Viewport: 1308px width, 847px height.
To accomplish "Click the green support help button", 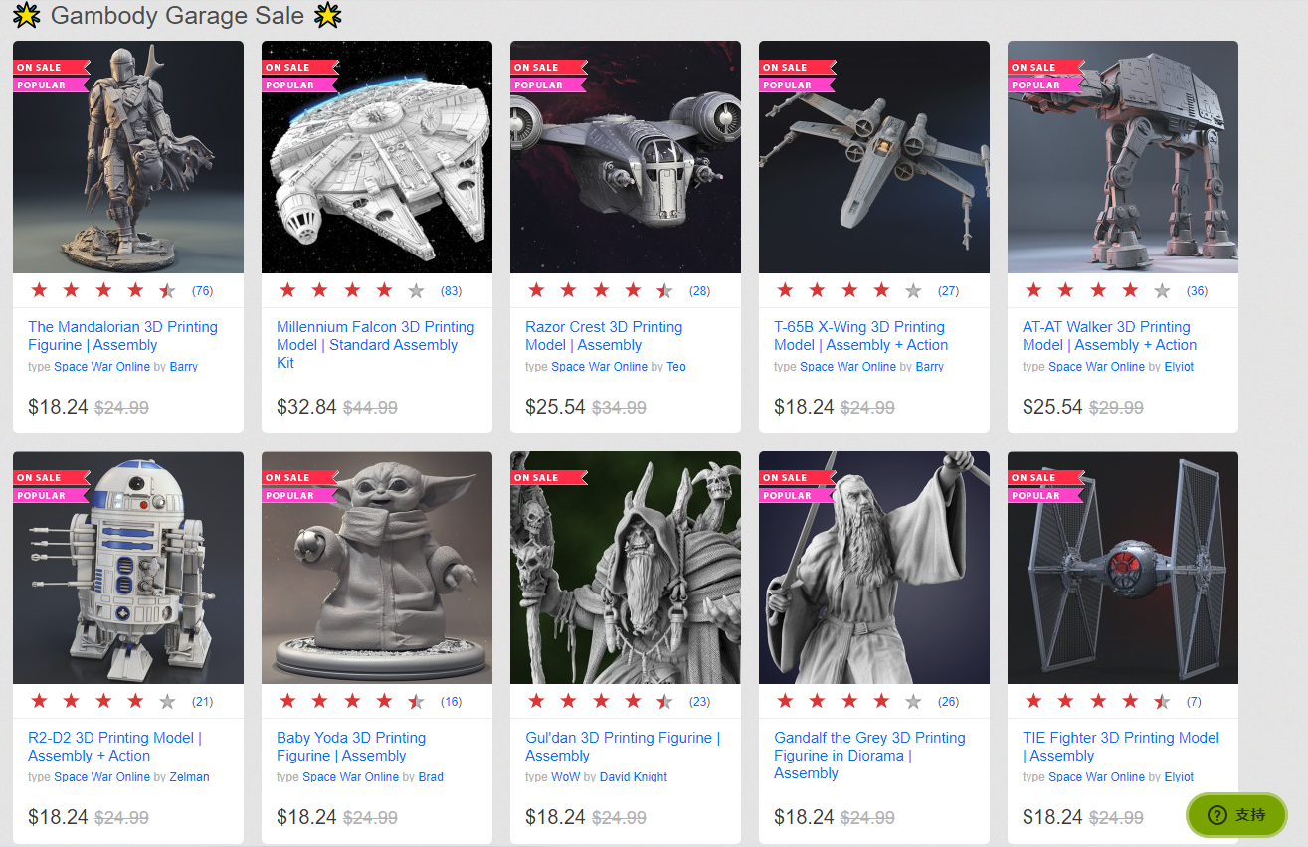I will pos(1236,815).
